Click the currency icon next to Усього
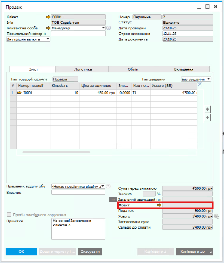The width and height of the screenshot is (224, 263). click(x=216, y=216)
